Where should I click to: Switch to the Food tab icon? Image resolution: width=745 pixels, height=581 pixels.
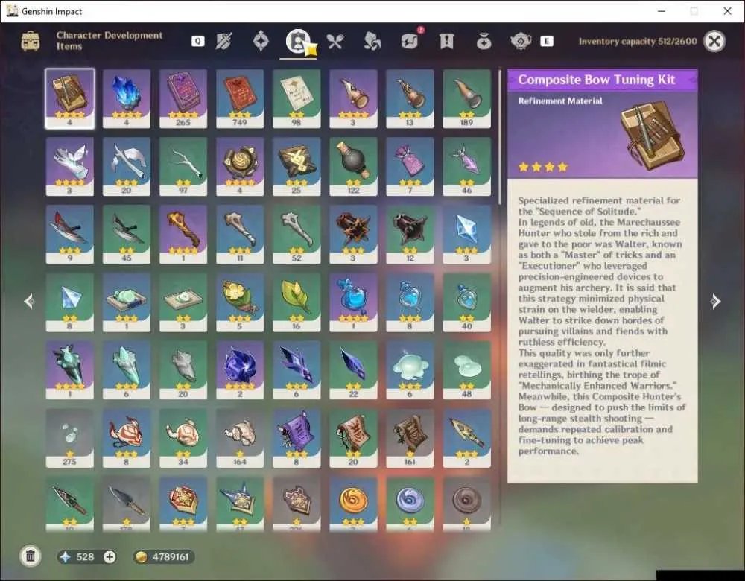point(335,42)
